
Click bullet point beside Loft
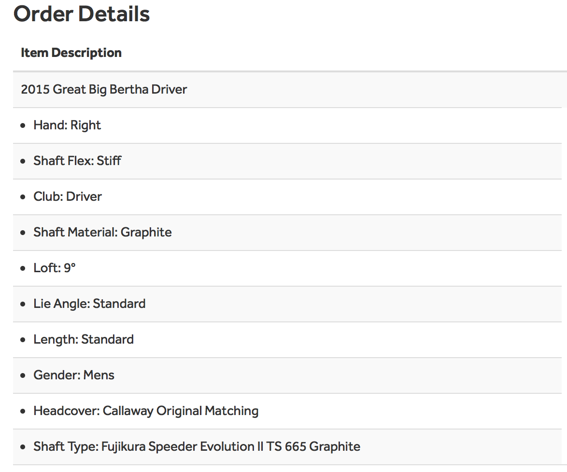23,268
